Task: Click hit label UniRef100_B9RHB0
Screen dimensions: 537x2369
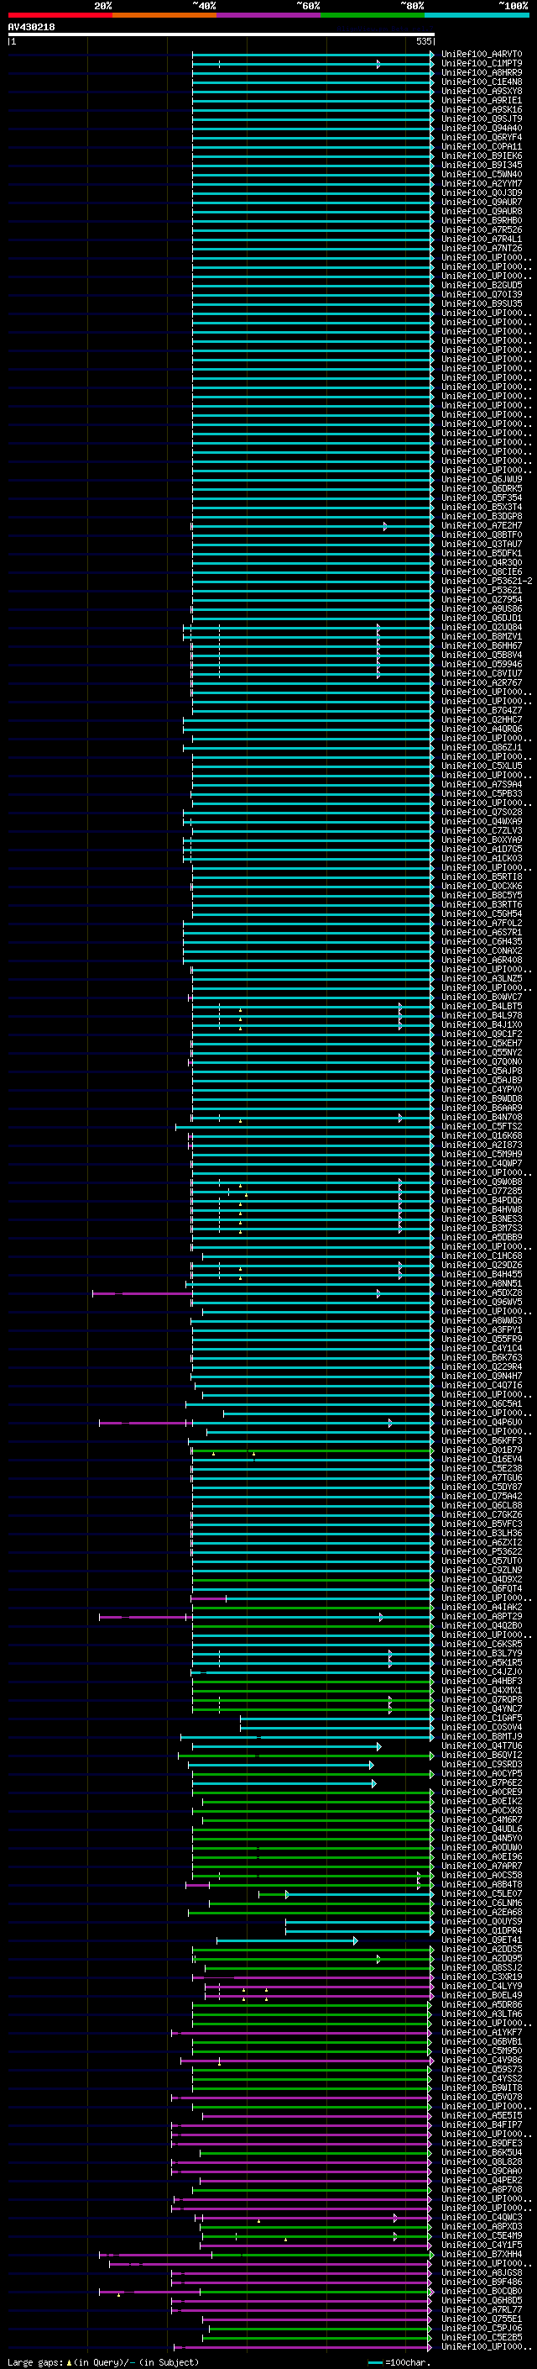Action: (x=482, y=221)
